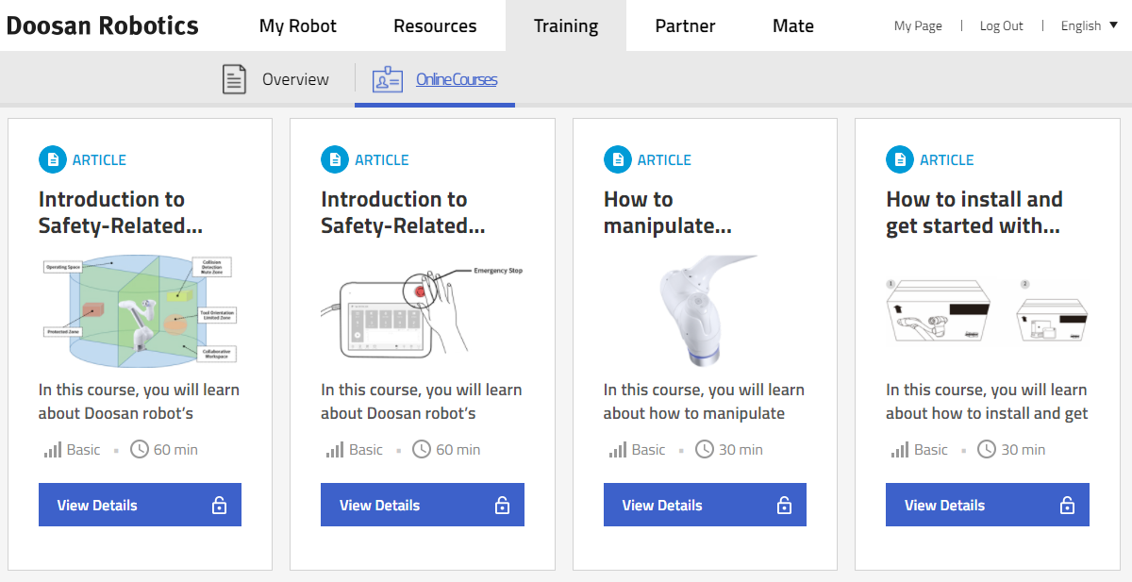Click the article icon on the How to manipulate card
This screenshot has width=1132, height=582.
(x=618, y=159)
